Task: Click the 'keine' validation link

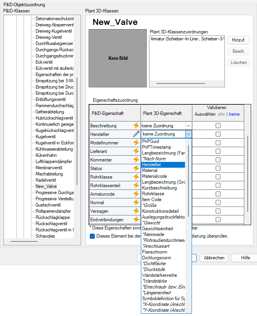Action: click(234, 114)
